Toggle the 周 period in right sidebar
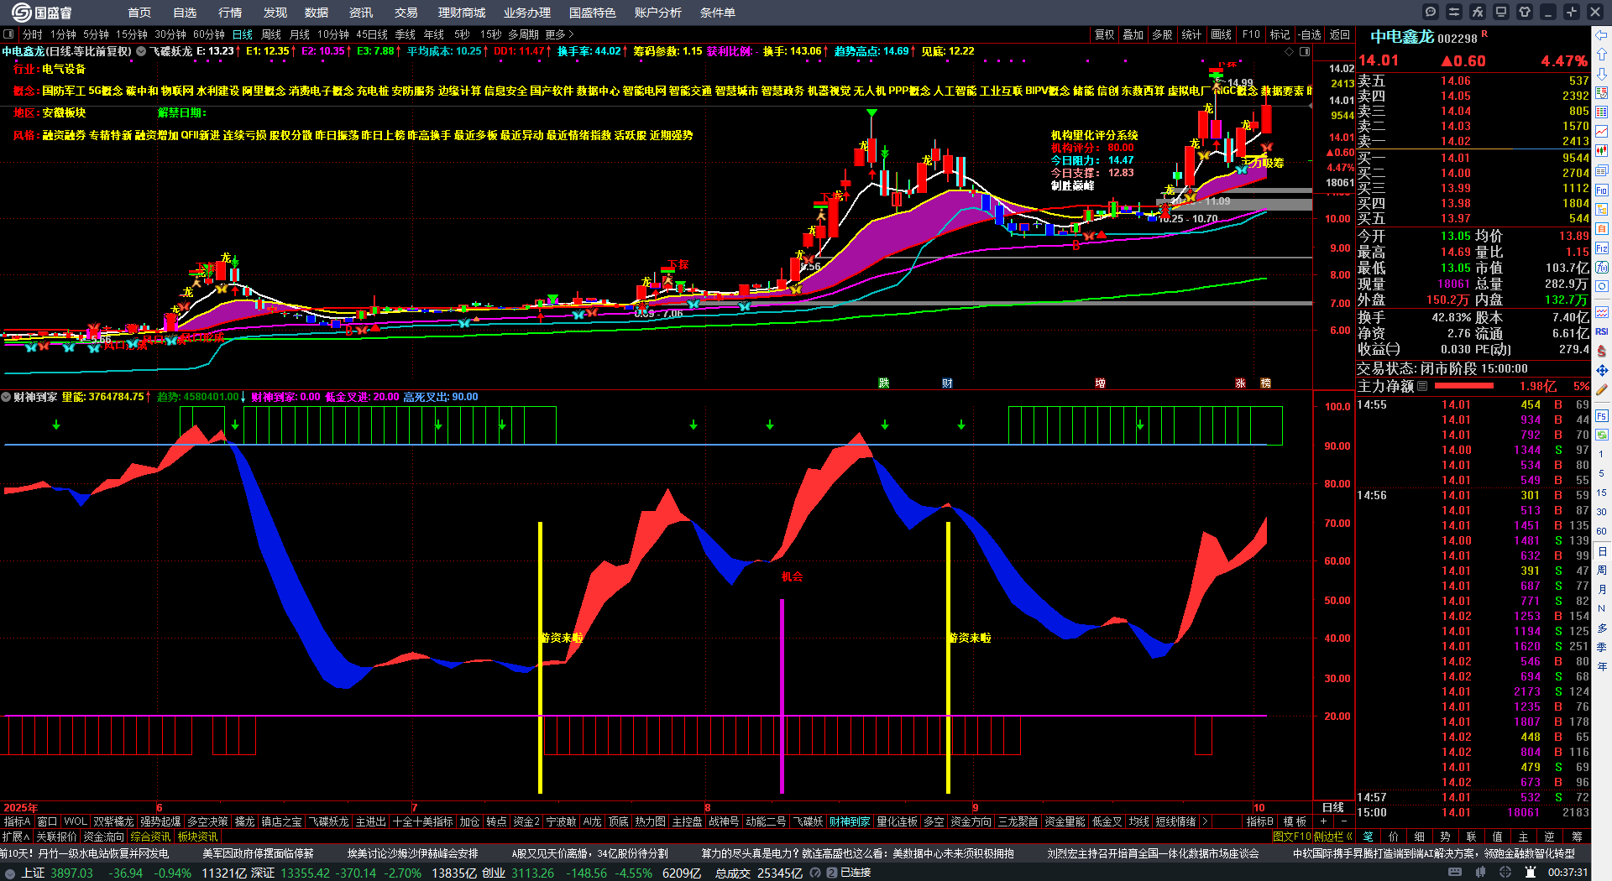Screen dimensions: 1612x881 point(1602,571)
